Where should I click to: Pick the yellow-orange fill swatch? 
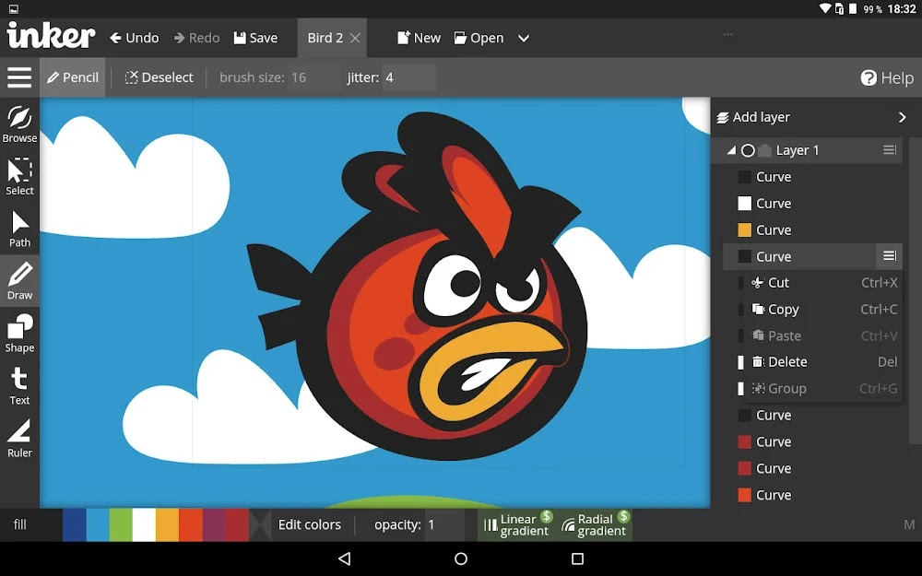(168, 525)
